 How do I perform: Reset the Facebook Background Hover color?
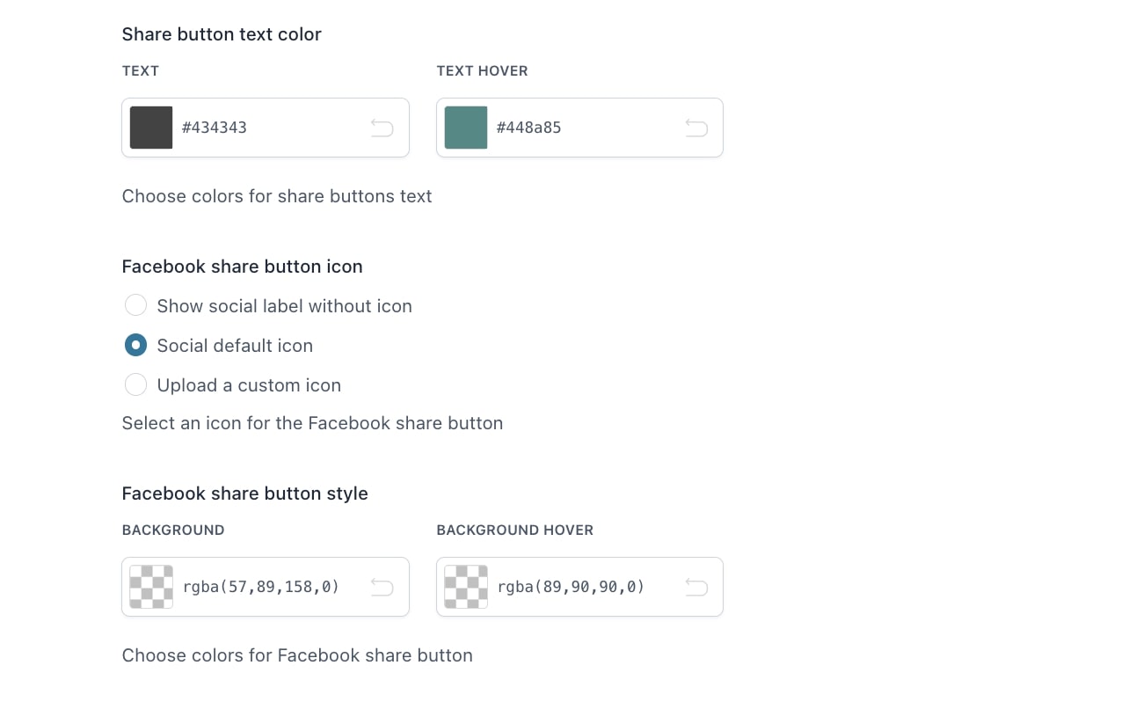tap(696, 587)
